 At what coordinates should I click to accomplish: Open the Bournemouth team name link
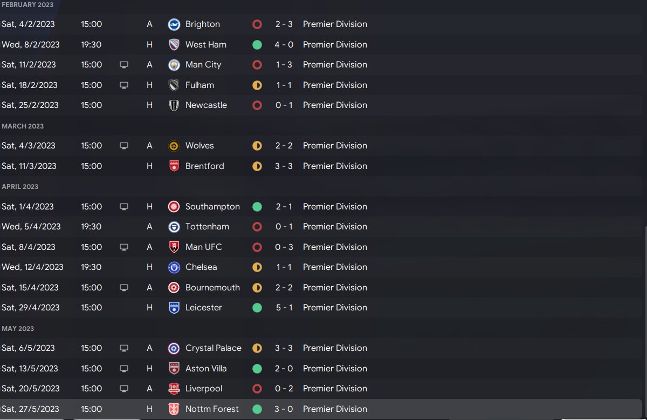pos(212,288)
